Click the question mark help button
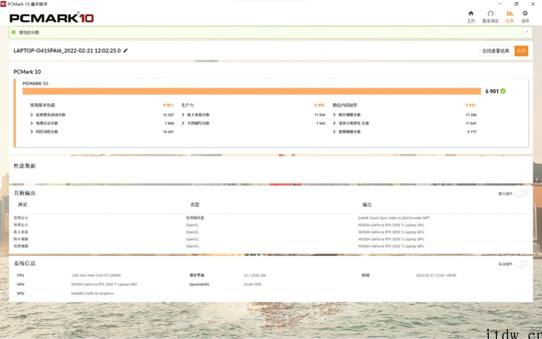 pyautogui.click(x=527, y=32)
